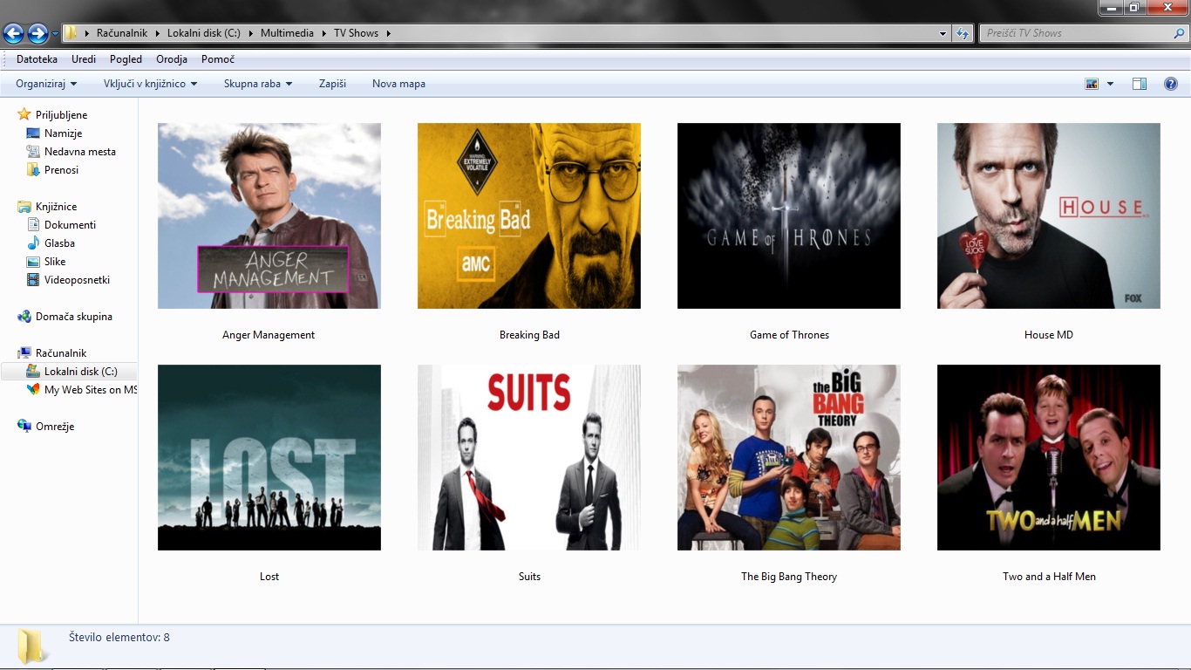Open the Pogled menu
Viewport: 1191px width, 670px height.
coord(126,59)
